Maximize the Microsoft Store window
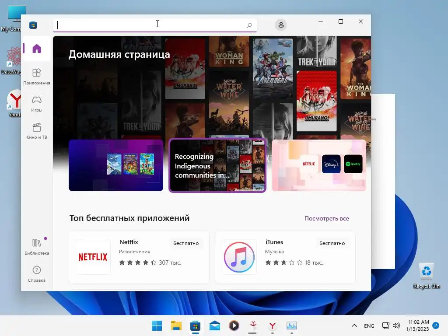 click(340, 22)
